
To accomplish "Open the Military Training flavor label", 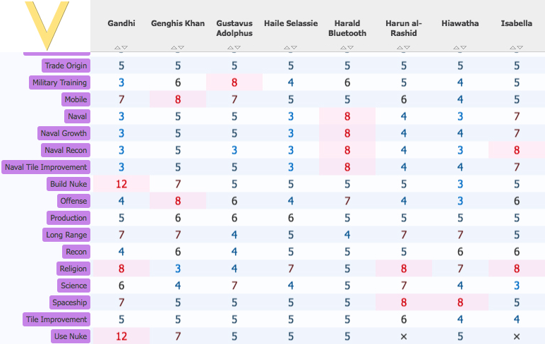I will (59, 82).
